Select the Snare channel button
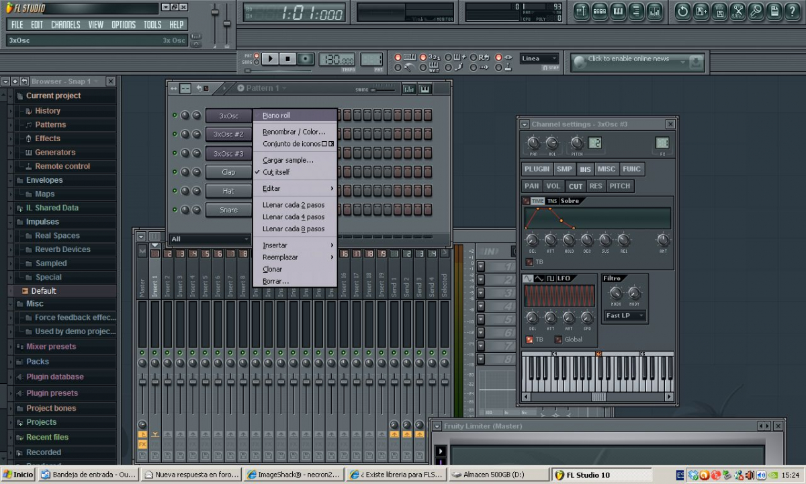The width and height of the screenshot is (806, 484). point(228,210)
